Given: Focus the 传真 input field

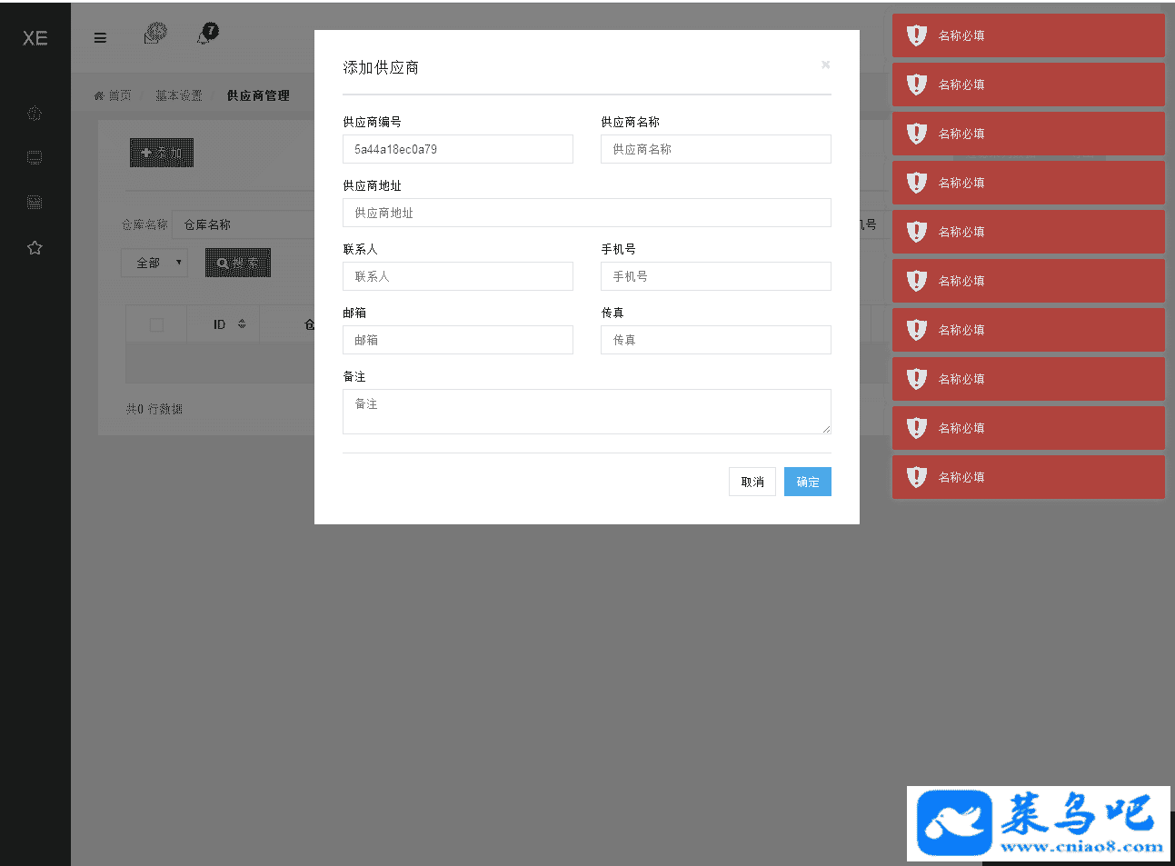Looking at the screenshot, I should click(x=716, y=340).
